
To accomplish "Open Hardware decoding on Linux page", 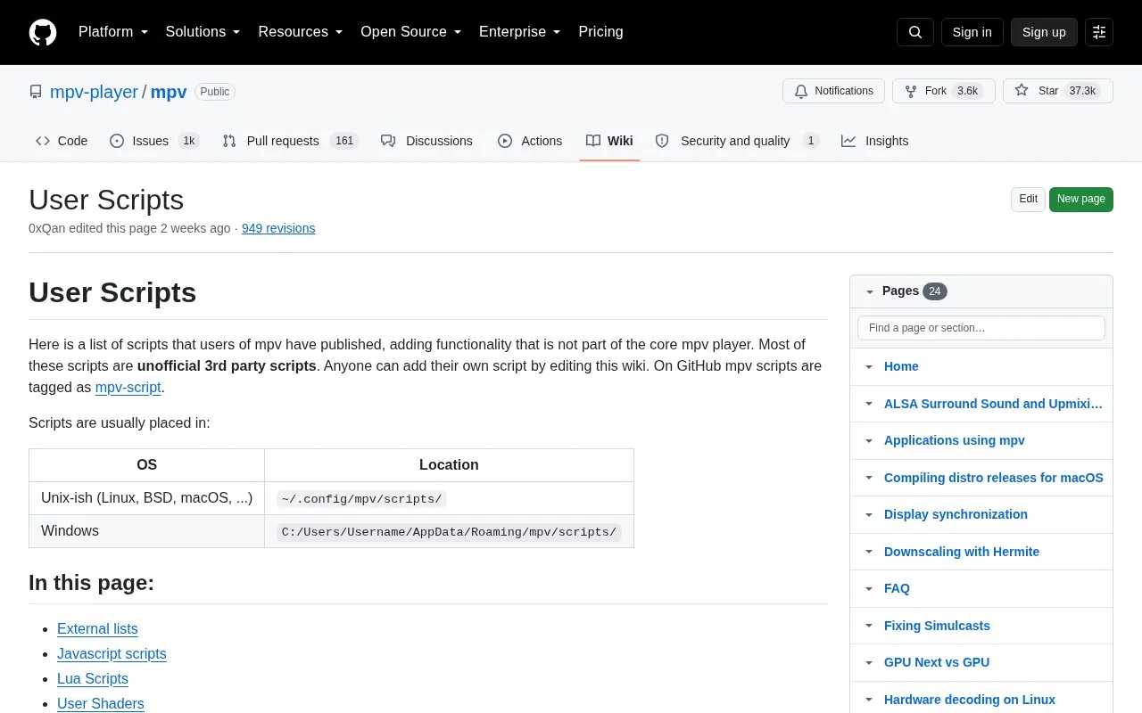I will pos(970,700).
